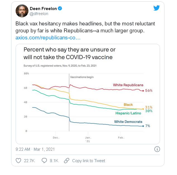Click the Twitter bird logo

click(x=156, y=8)
